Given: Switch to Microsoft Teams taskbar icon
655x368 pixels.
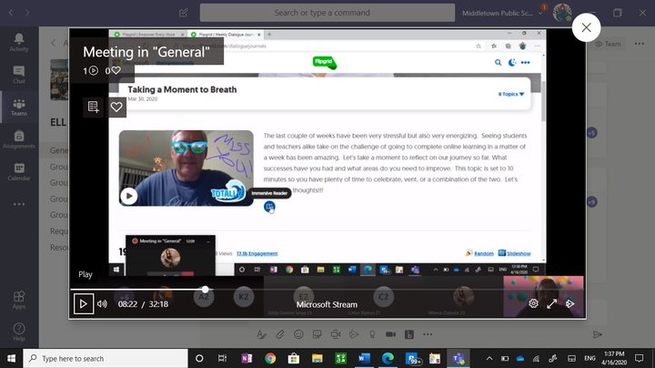Looking at the screenshot, I should point(458,358).
